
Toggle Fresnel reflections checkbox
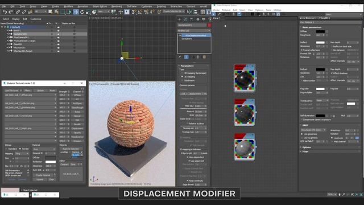(301, 50)
